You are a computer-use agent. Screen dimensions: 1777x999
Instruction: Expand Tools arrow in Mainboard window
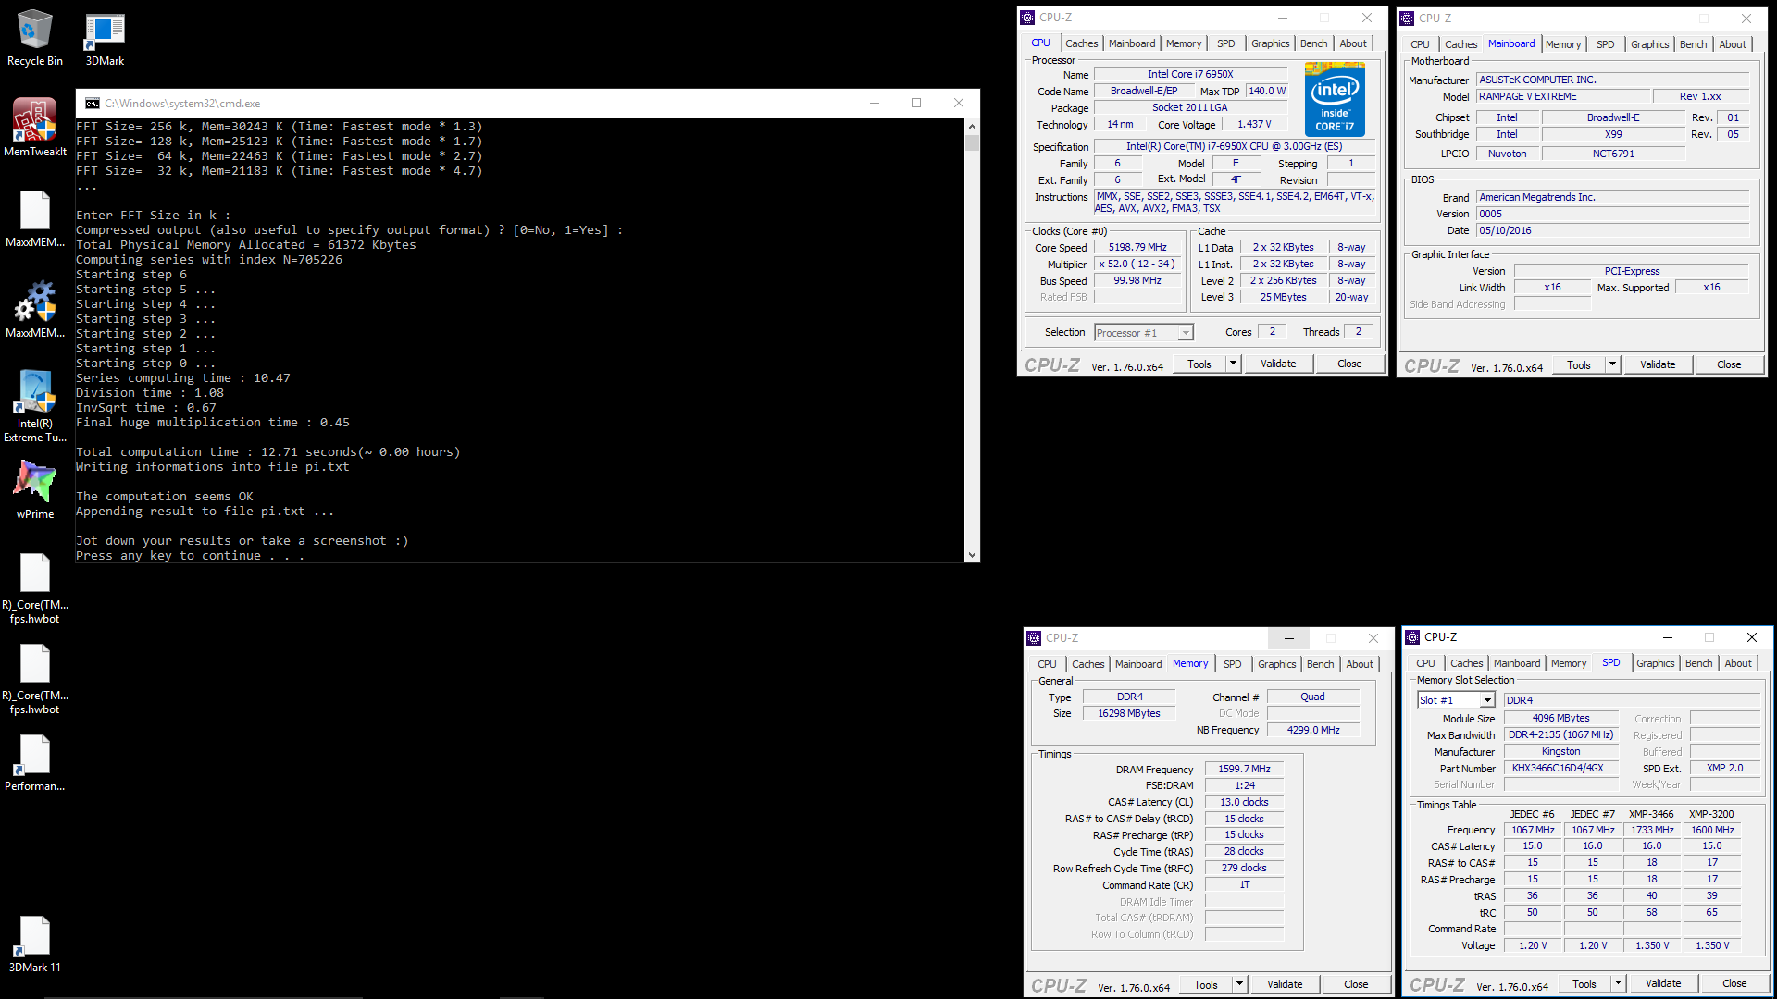[1612, 365]
